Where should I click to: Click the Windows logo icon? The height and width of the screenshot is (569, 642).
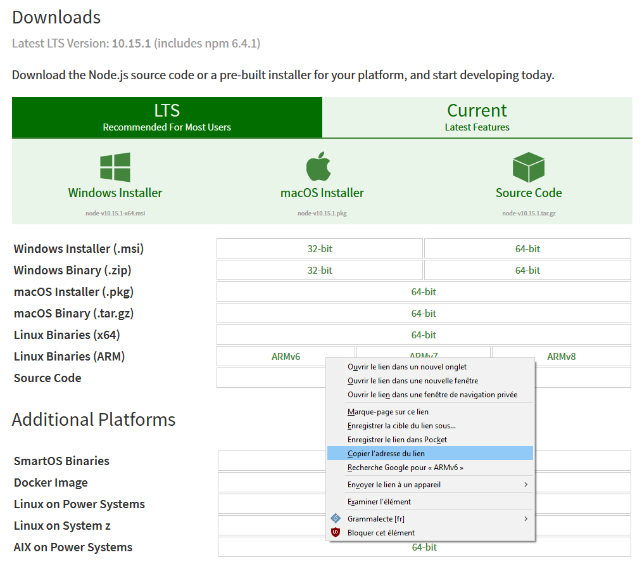click(115, 167)
